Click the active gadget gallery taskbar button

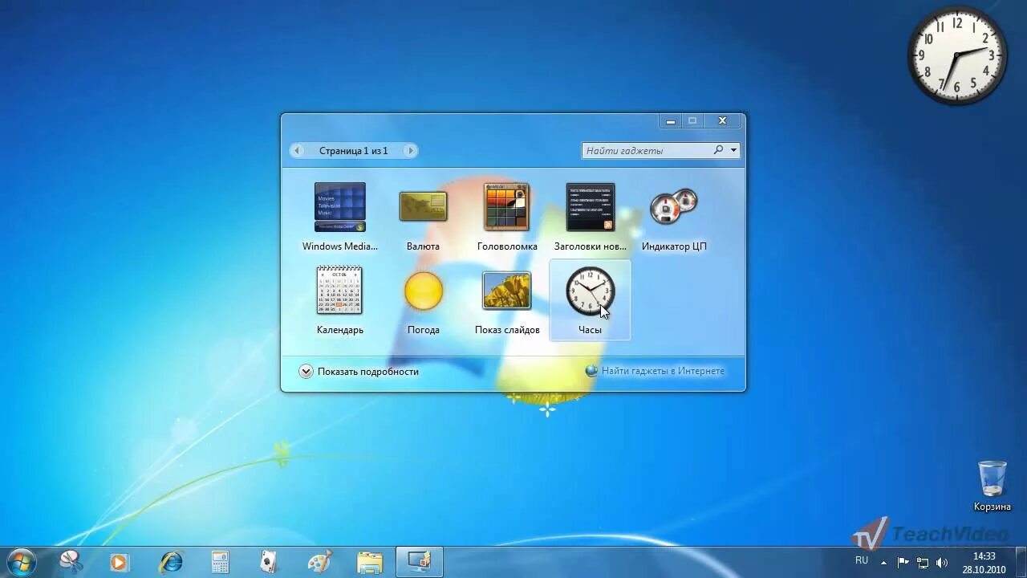click(x=420, y=562)
